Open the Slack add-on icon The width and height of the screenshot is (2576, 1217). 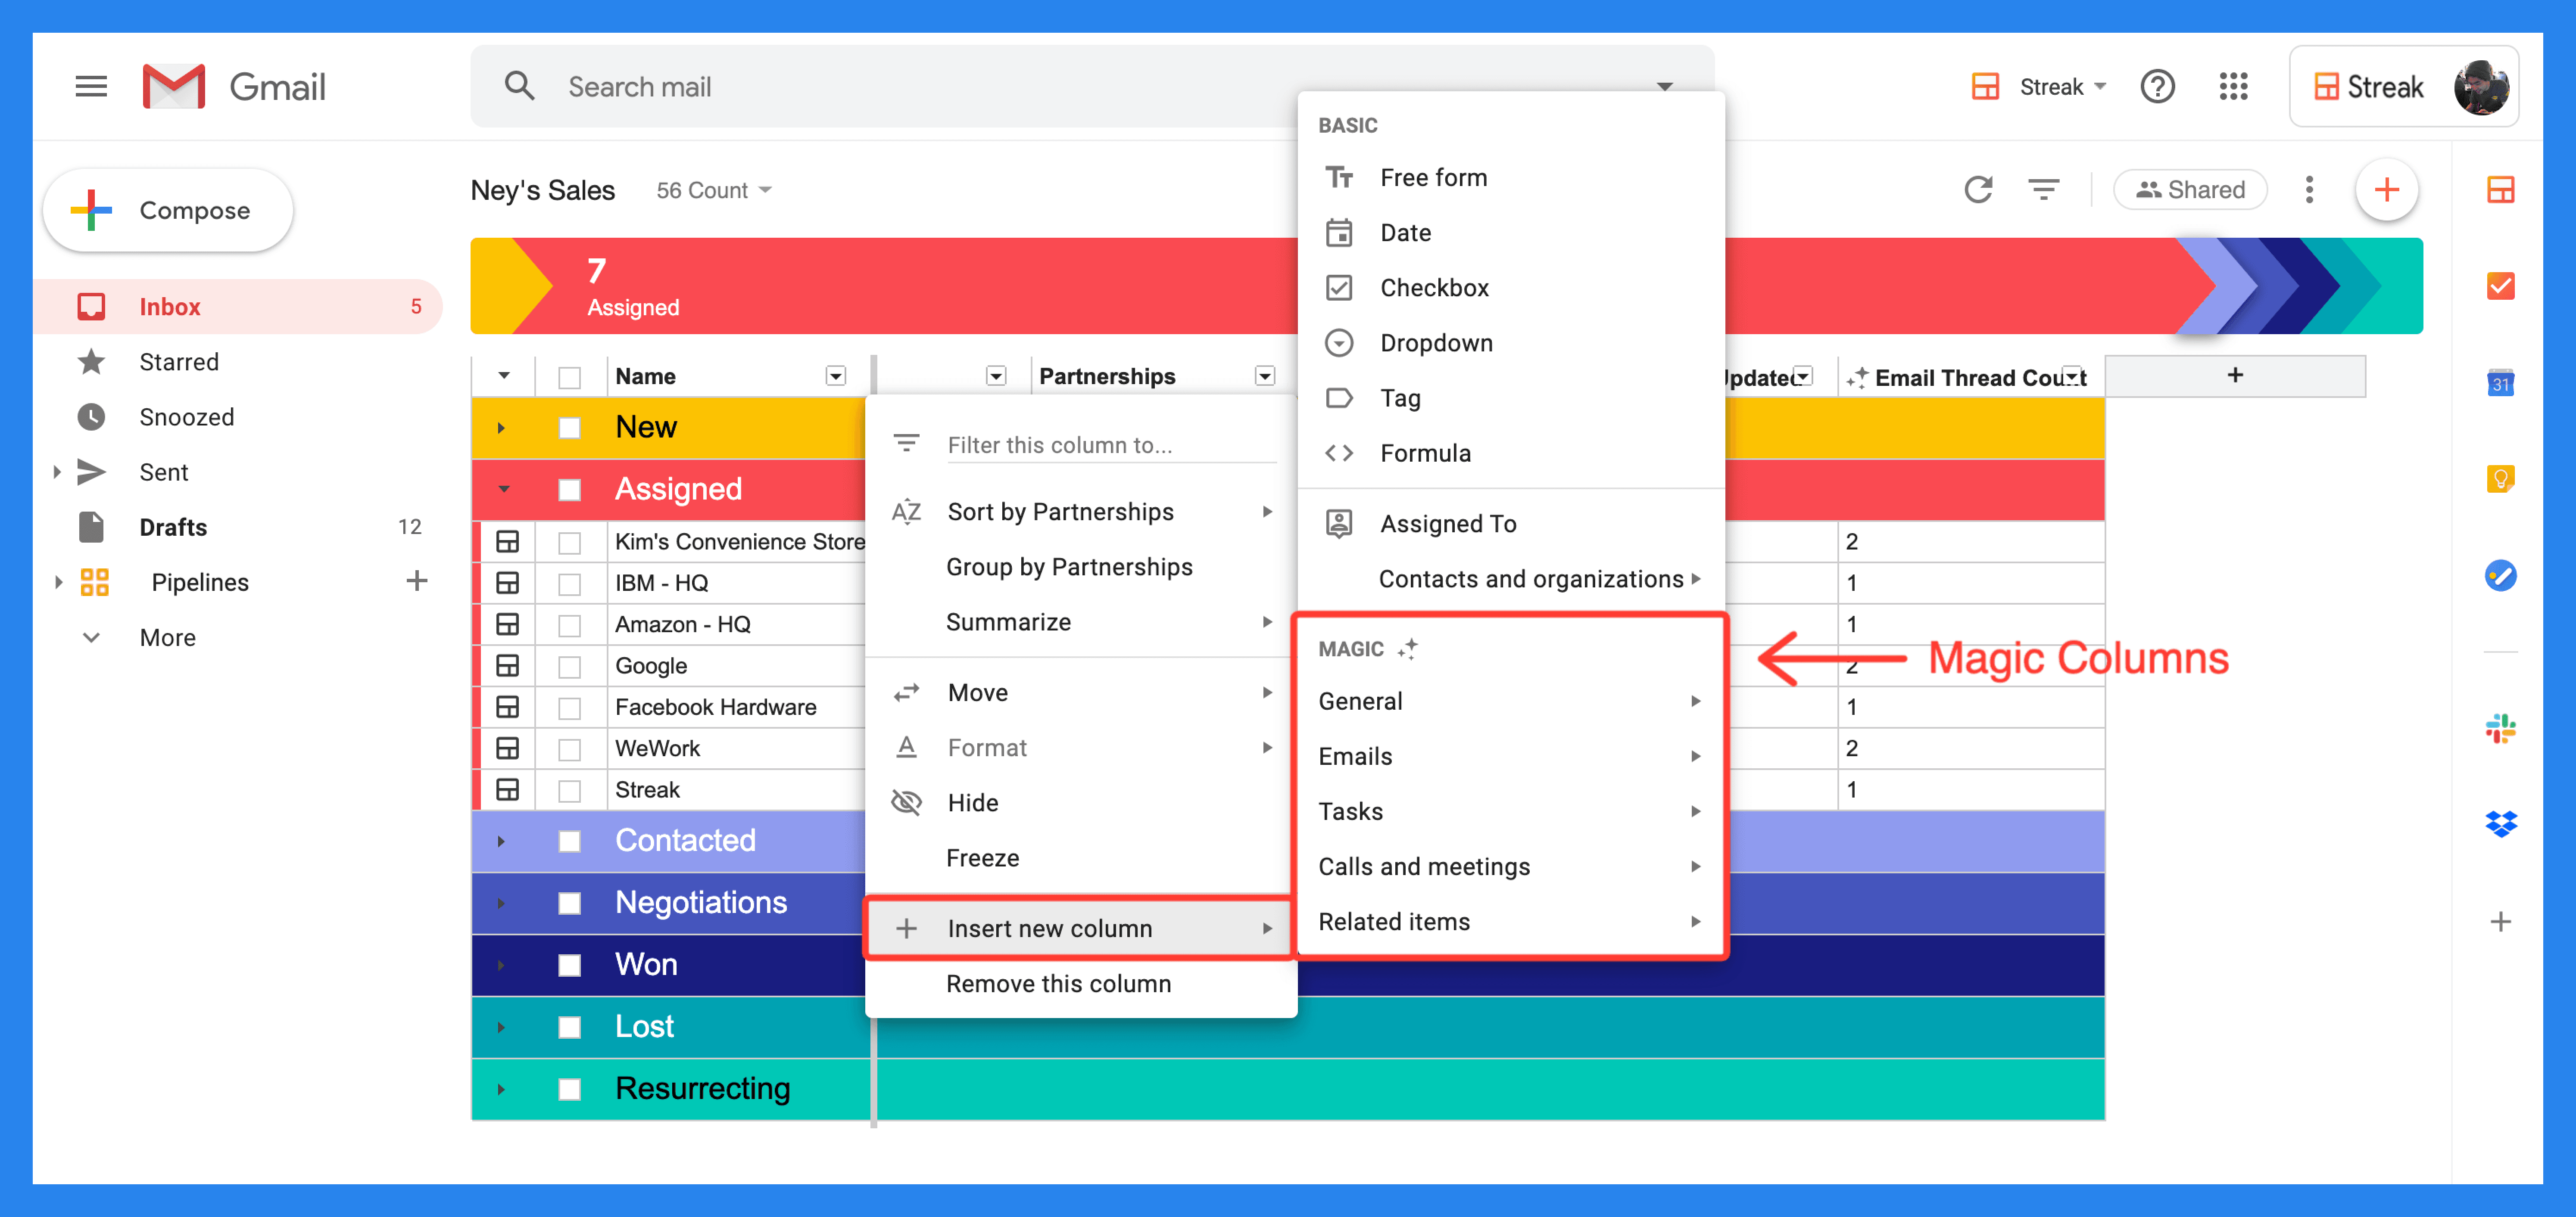[x=2500, y=728]
